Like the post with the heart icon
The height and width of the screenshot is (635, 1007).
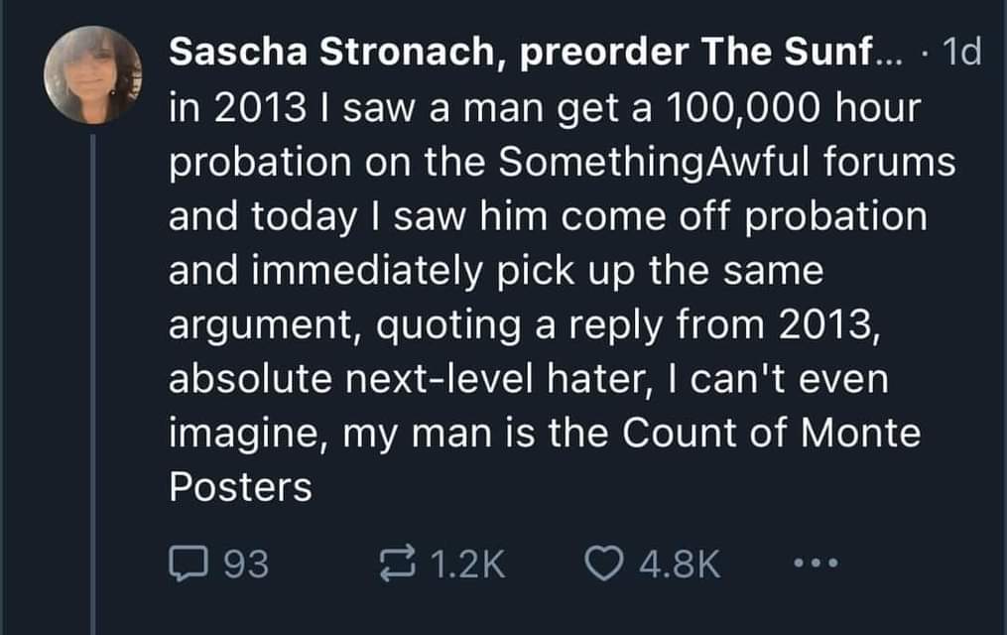tap(604, 565)
